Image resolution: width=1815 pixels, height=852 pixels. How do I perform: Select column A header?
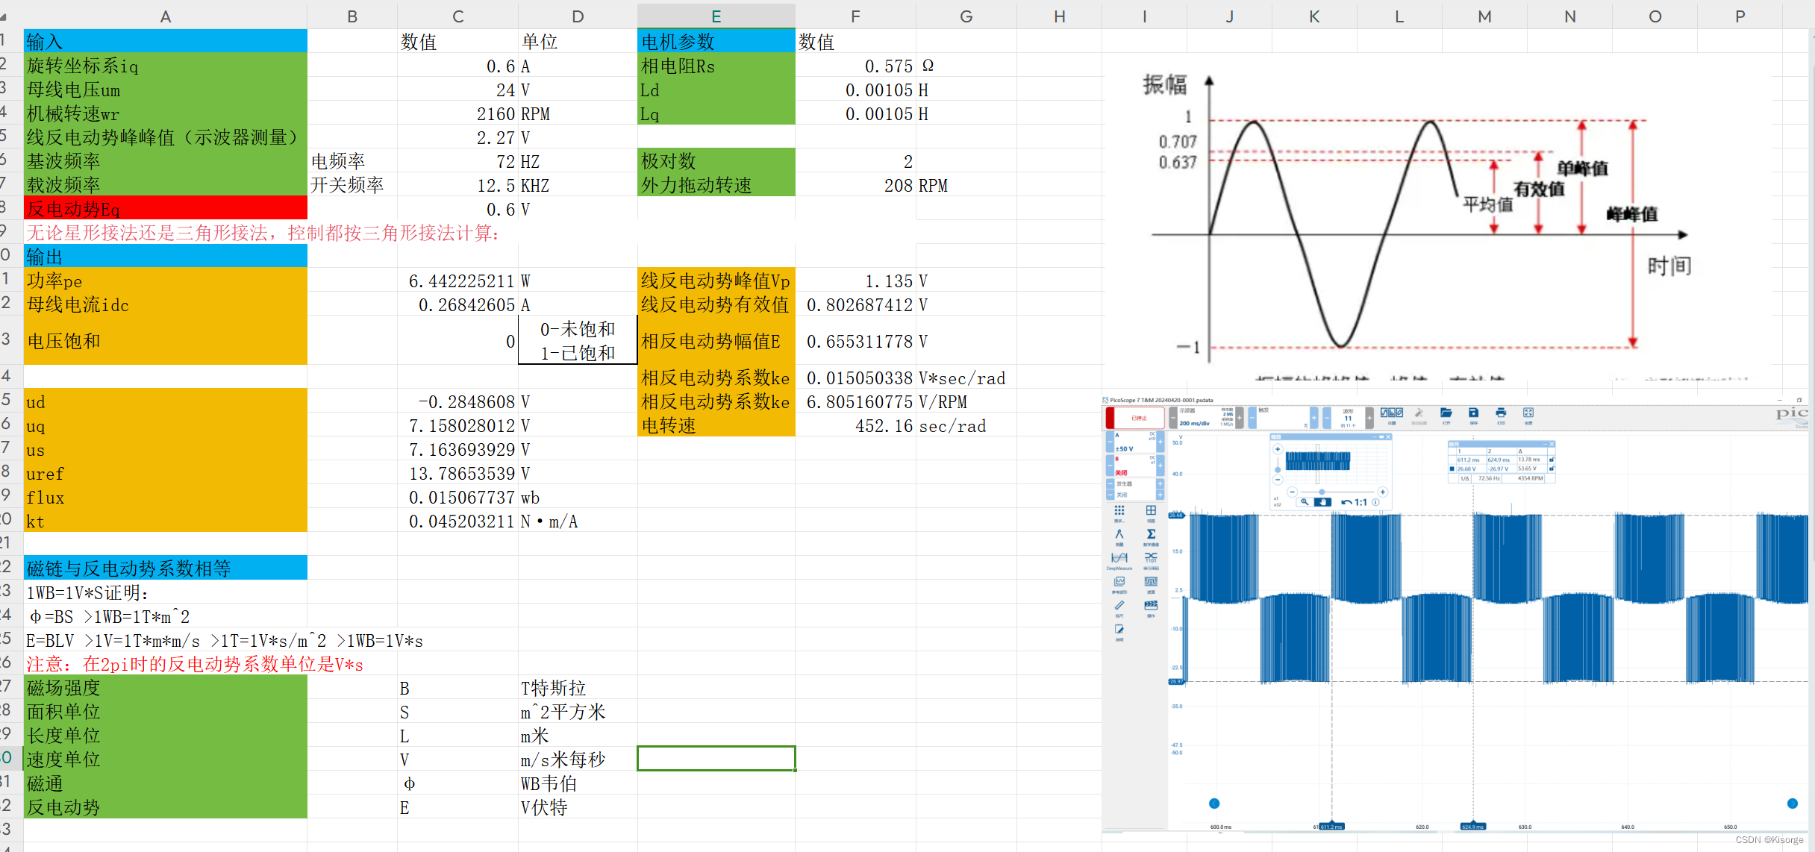click(165, 16)
